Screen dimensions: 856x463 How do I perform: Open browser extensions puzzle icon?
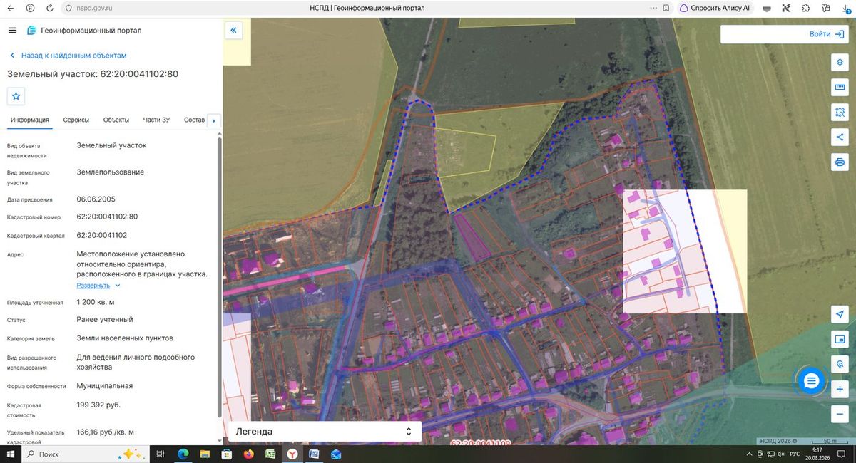(x=806, y=8)
